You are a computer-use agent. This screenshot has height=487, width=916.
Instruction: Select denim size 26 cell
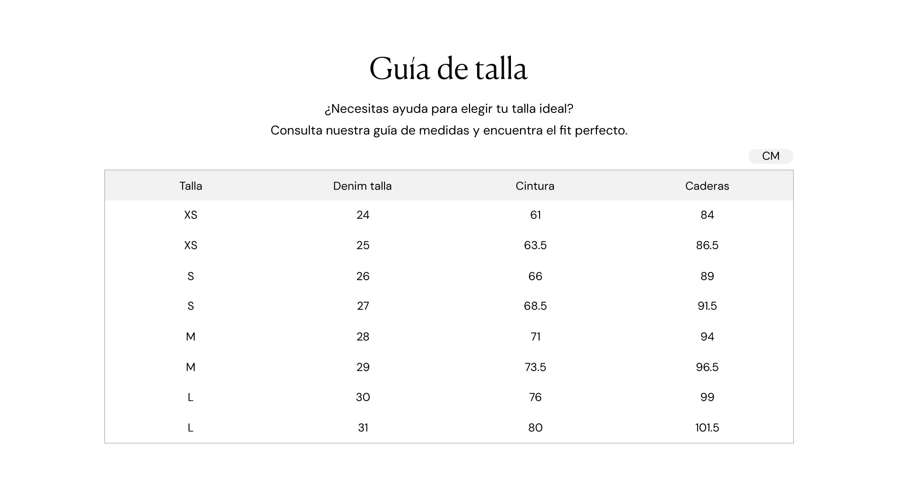pyautogui.click(x=363, y=276)
